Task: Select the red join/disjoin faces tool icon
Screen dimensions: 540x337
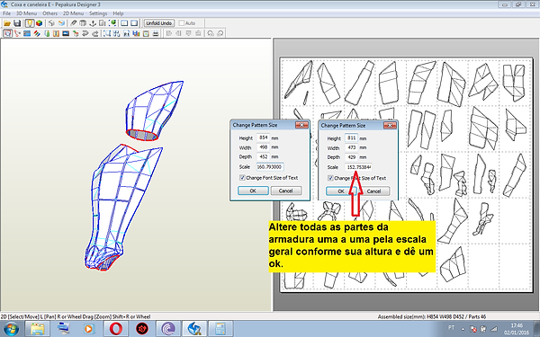Action: click(17, 33)
